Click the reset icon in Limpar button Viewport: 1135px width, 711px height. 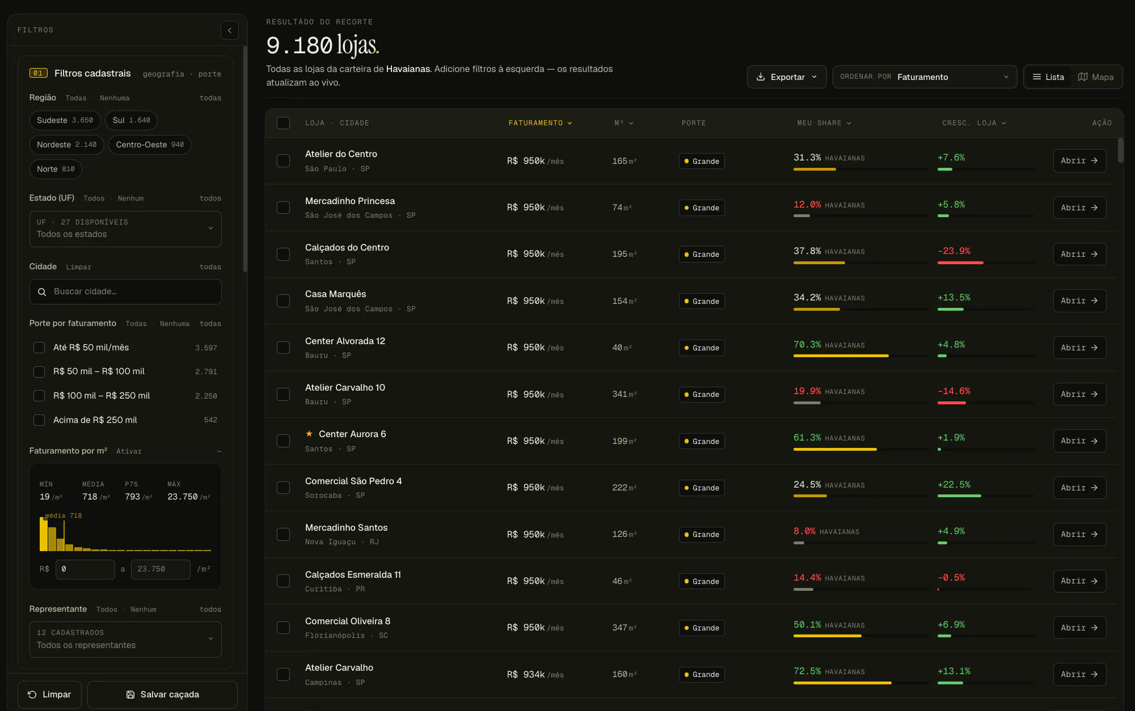click(32, 695)
